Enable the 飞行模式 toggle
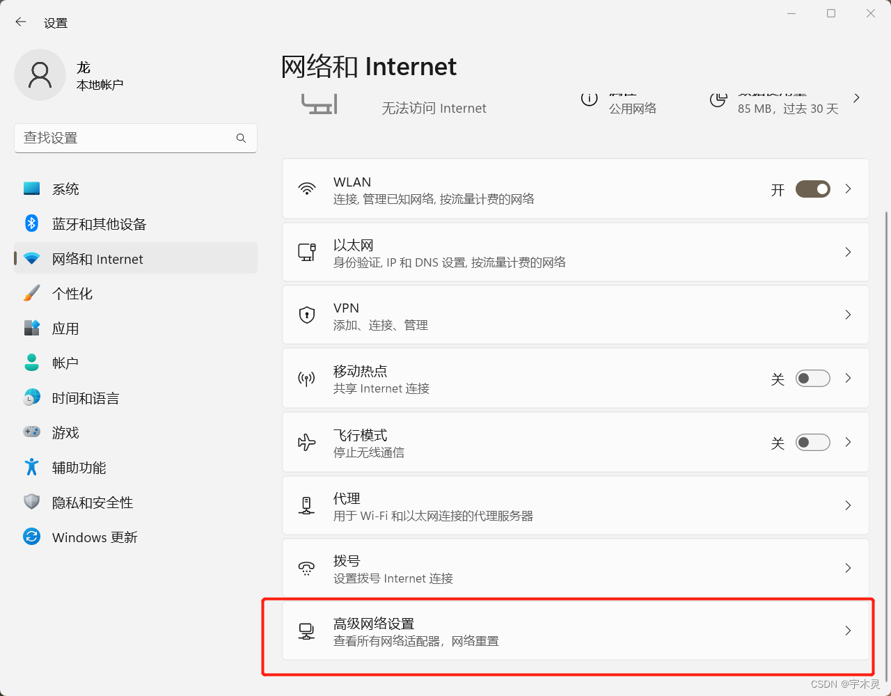The height and width of the screenshot is (696, 891). coord(813,443)
